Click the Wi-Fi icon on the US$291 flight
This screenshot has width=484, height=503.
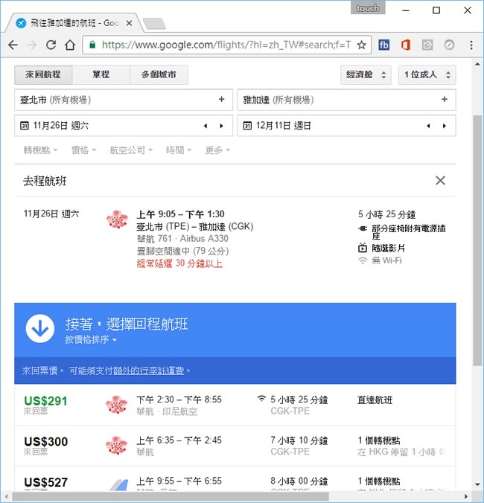point(261,399)
